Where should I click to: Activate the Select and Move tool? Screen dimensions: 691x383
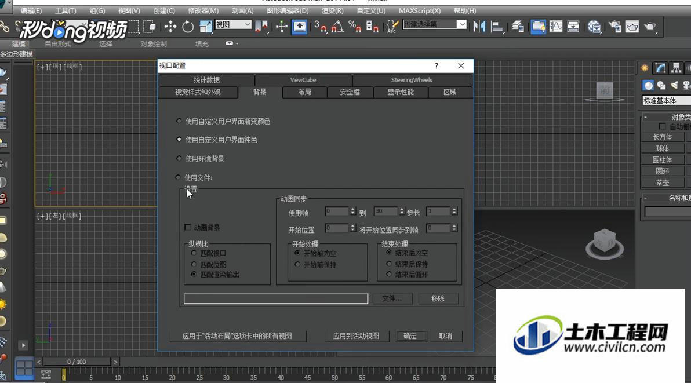(170, 27)
